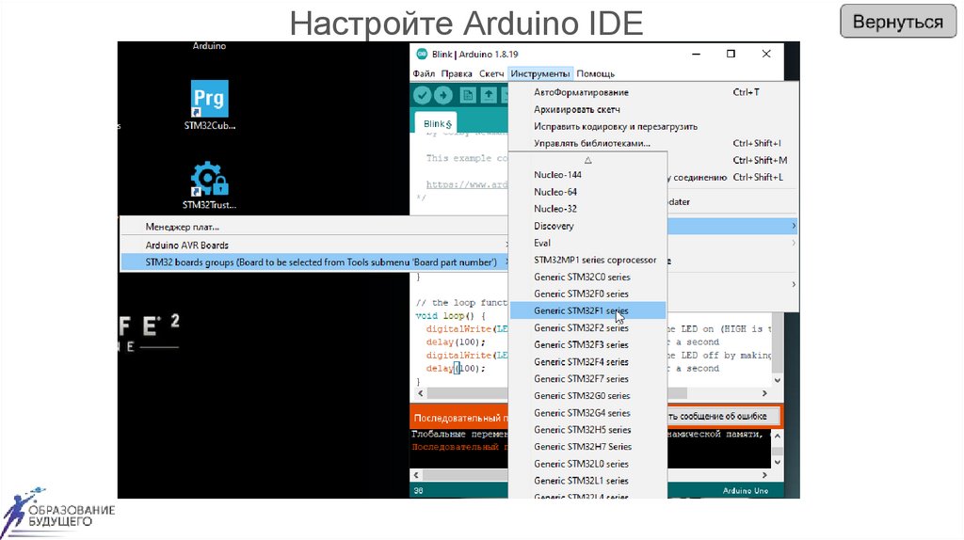The height and width of the screenshot is (540, 964).
Task: Select Nucleo-144 board group
Action: click(587, 175)
